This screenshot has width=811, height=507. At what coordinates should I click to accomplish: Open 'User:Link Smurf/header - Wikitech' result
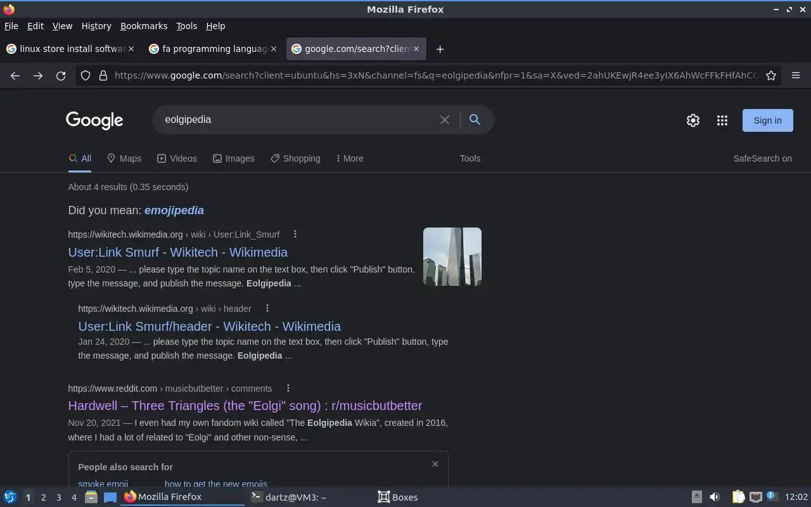click(210, 326)
